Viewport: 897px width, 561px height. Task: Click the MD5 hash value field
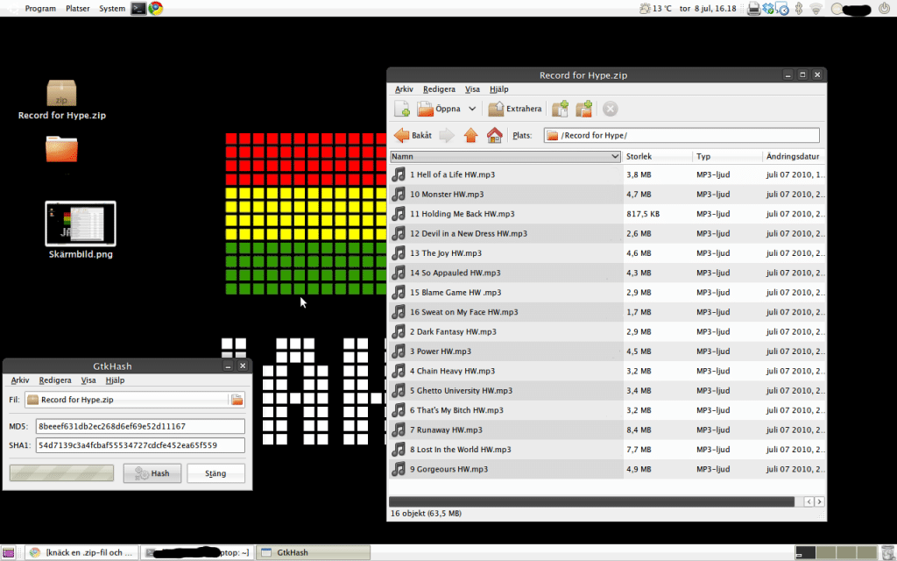[140, 426]
